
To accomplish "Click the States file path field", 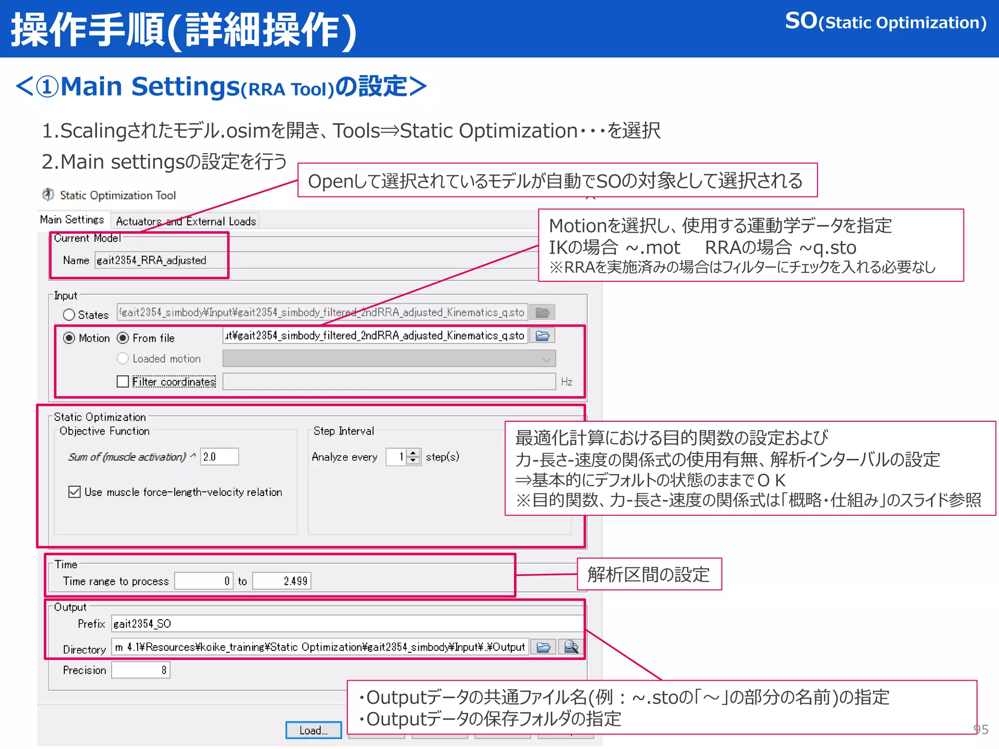I will pos(322,312).
